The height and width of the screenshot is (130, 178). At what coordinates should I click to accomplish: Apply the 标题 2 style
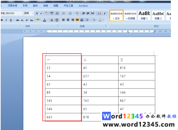[x=158, y=15]
